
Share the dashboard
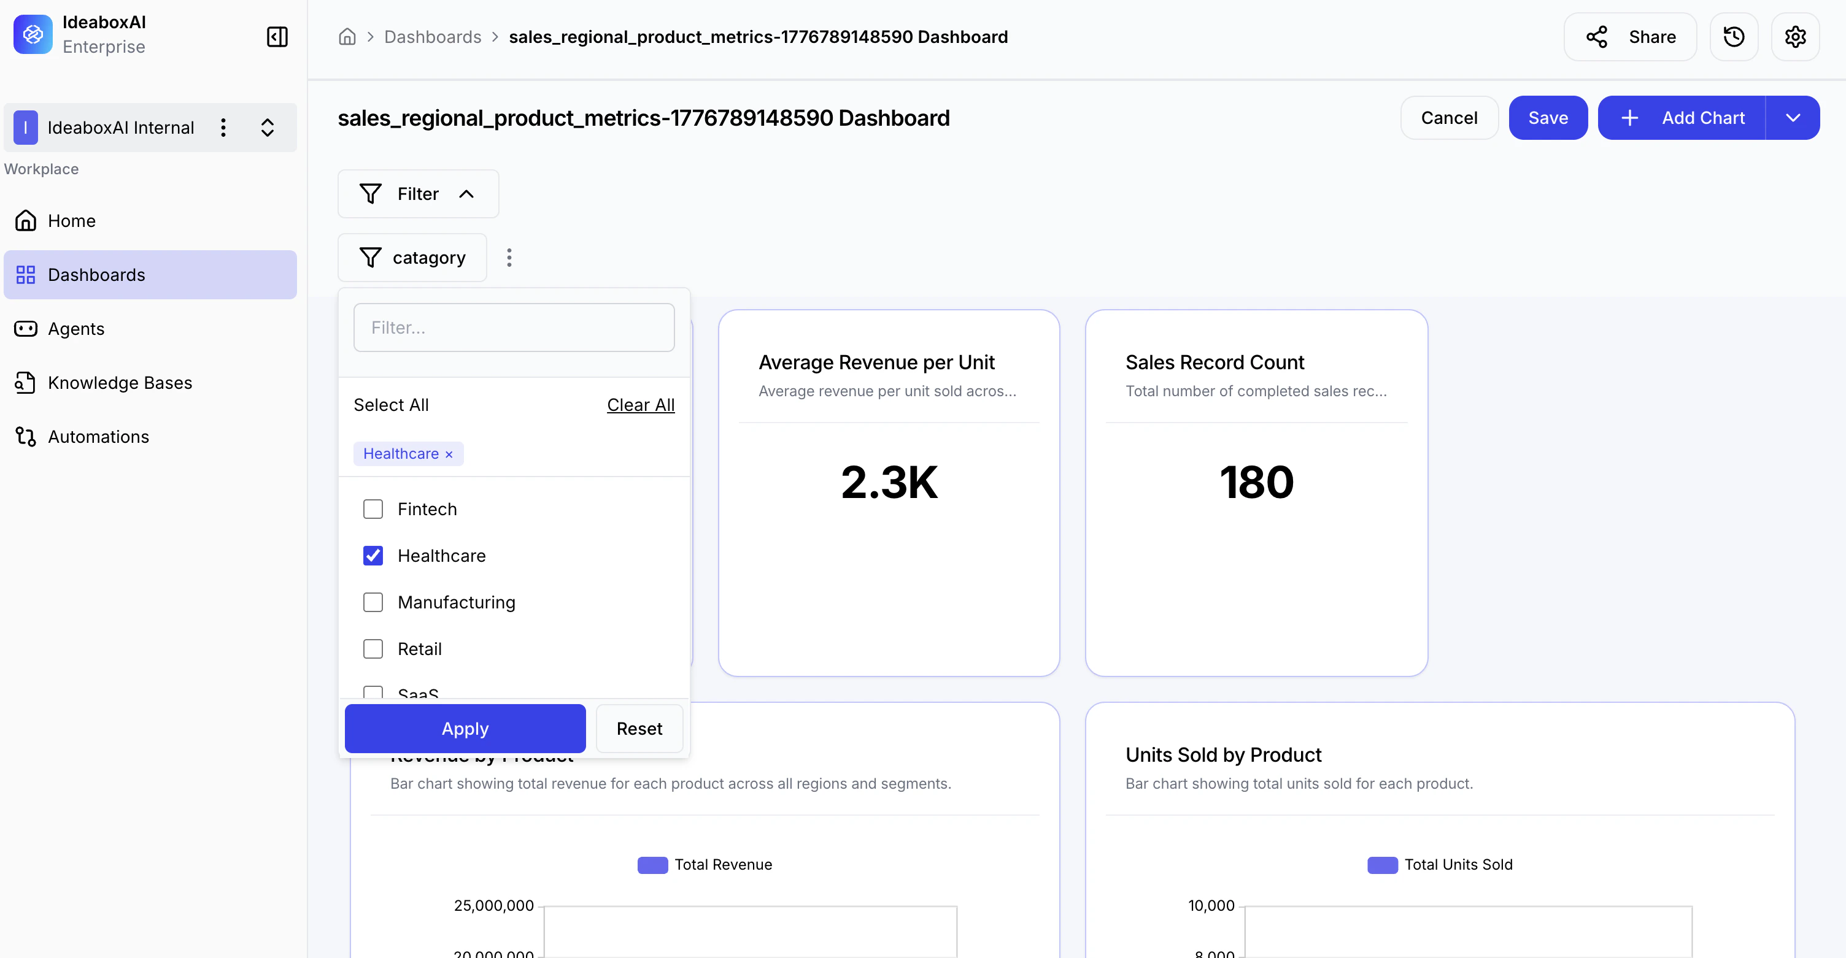(1629, 37)
